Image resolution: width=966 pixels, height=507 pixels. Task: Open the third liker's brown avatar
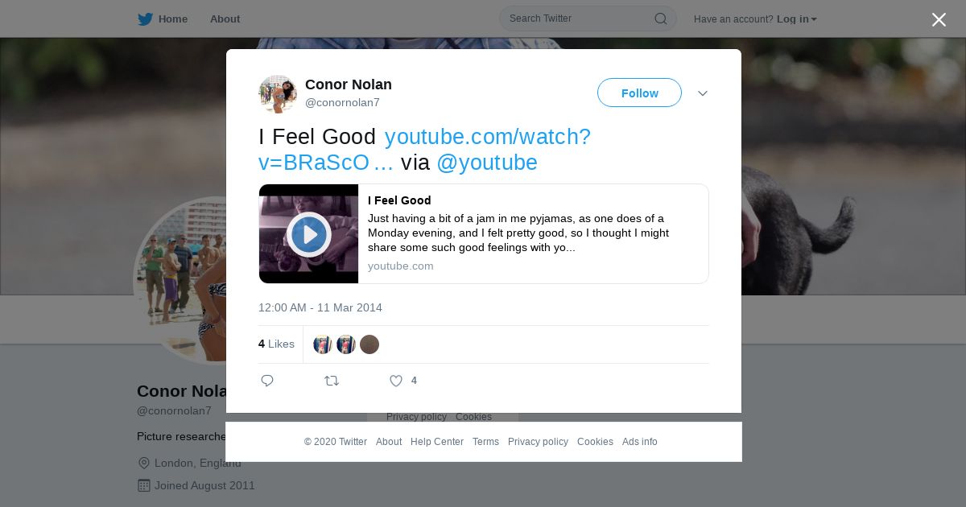click(x=369, y=344)
